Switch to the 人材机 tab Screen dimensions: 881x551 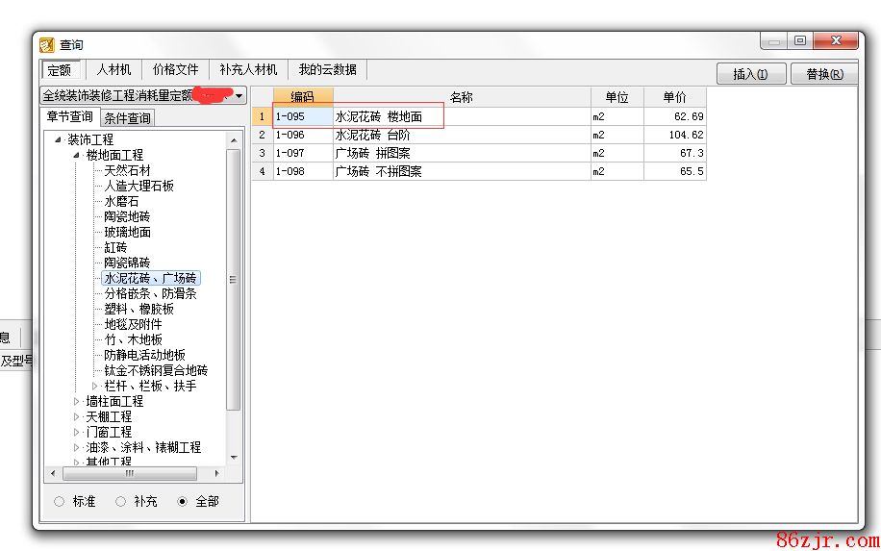coord(113,70)
